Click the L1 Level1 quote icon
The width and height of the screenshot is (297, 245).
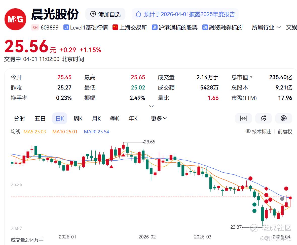[x=66, y=27]
